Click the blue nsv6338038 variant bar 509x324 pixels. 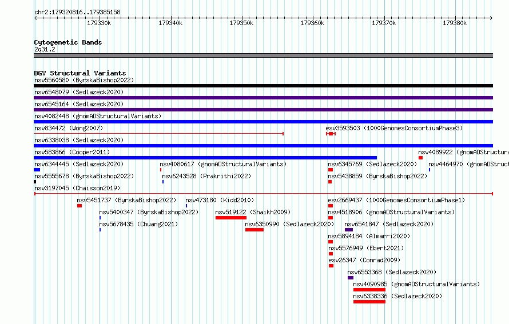263,146
